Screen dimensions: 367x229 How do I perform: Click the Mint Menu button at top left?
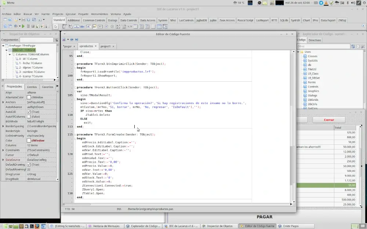click(x=8, y=3)
